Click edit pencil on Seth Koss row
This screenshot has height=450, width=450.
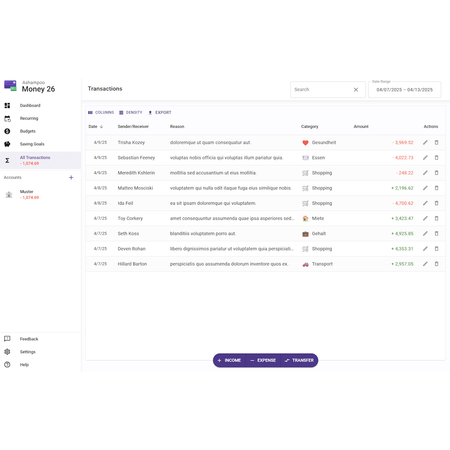coord(425,234)
